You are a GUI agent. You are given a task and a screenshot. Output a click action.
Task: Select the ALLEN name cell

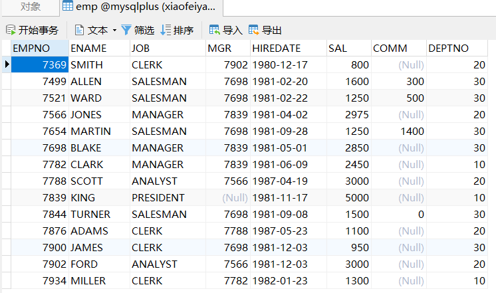[99, 81]
